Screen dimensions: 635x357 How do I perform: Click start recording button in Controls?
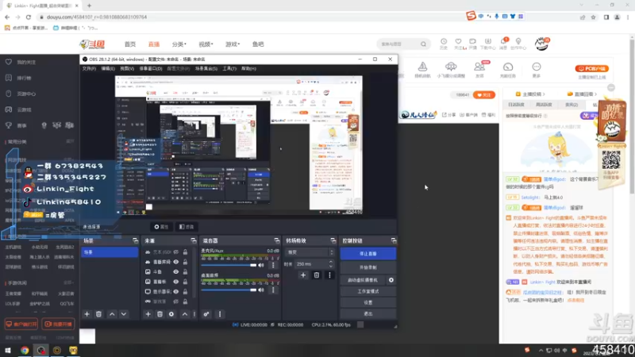[x=368, y=267]
